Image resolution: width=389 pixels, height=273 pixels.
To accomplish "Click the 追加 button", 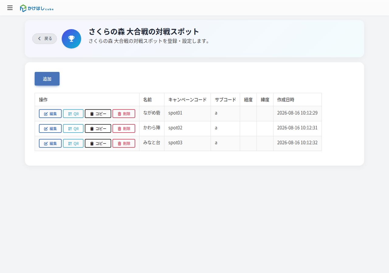I will pyautogui.click(x=47, y=79).
